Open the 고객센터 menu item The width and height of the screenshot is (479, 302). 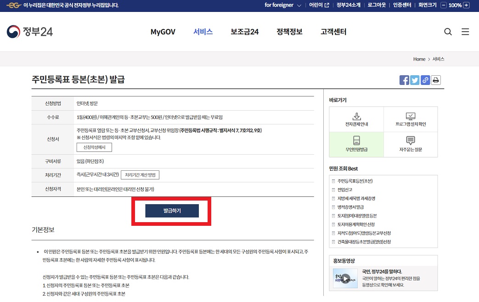pos(333,32)
